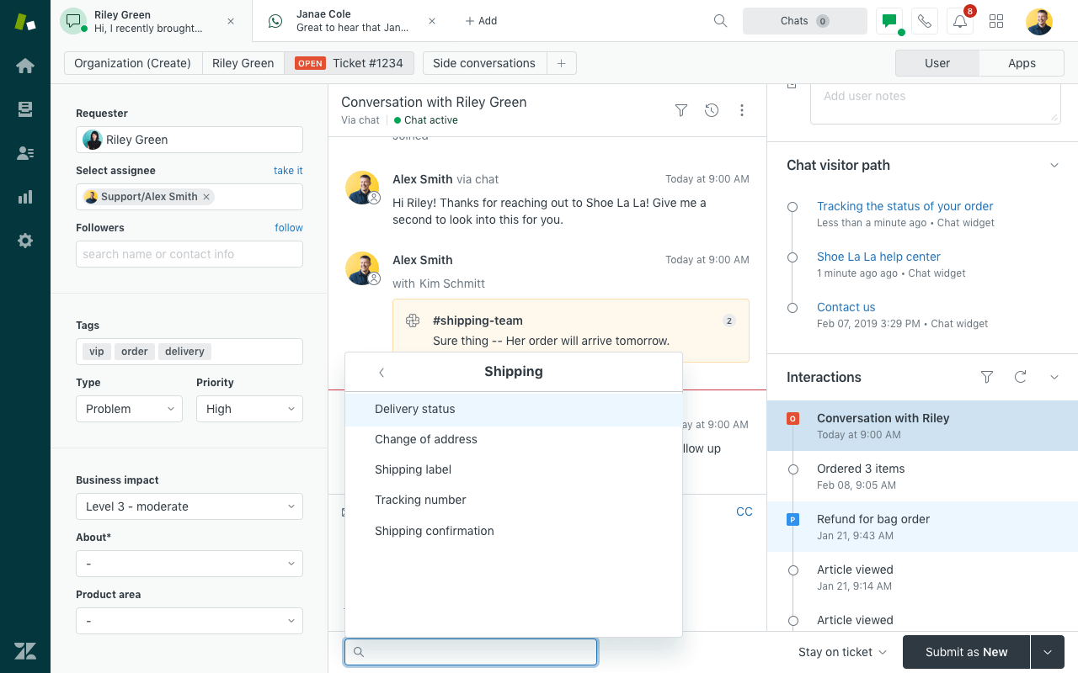
Task: Remove Support/Alex Smith assignee
Action: [x=206, y=197]
